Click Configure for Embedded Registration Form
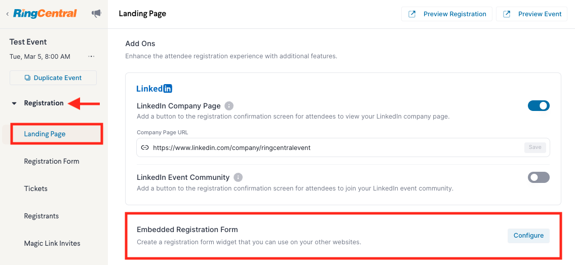575x265 pixels. [x=528, y=235]
